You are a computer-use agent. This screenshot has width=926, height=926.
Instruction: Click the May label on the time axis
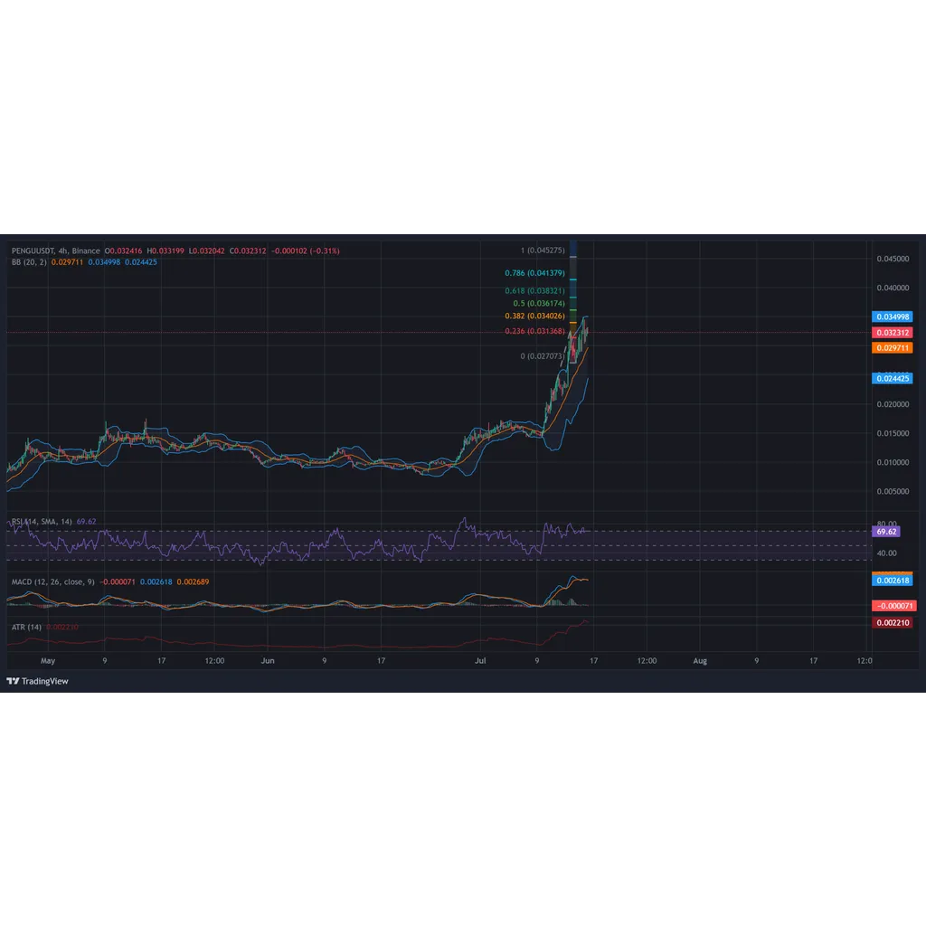[48, 661]
